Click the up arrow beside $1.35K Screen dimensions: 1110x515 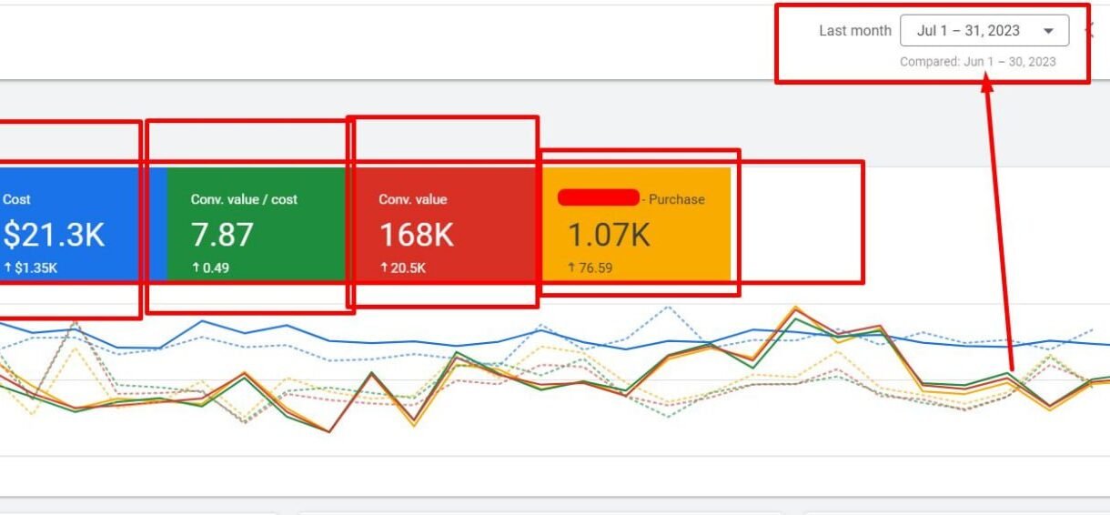pos(7,268)
